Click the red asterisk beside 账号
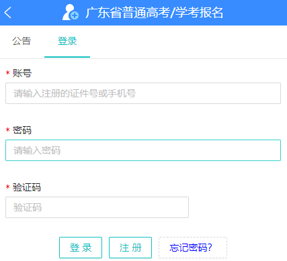Viewport: 287px width, 261px height. [8, 73]
